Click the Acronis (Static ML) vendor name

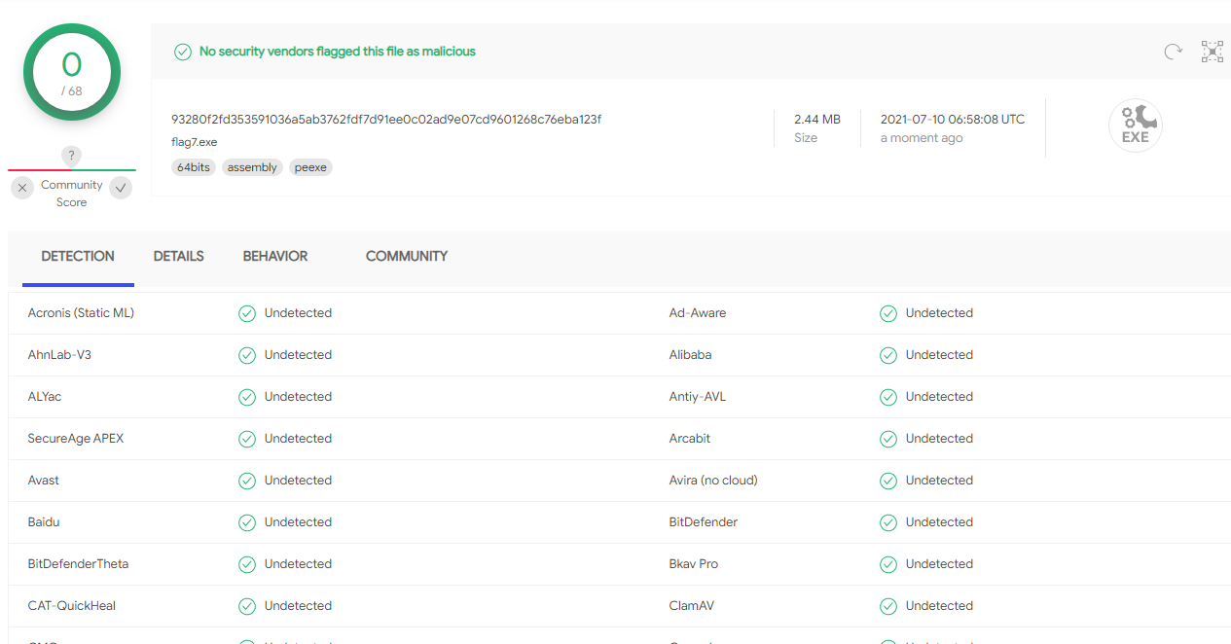[81, 313]
